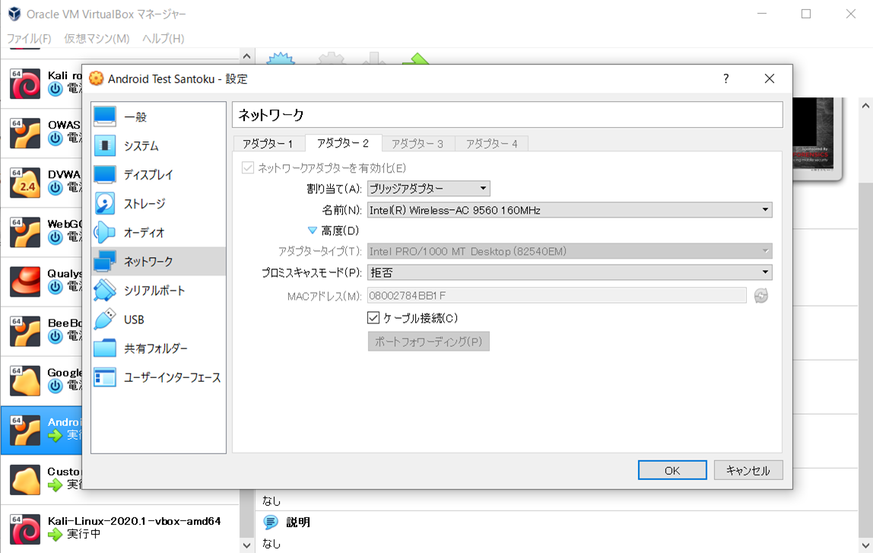The image size is (873, 553).
Task: Select the Google VM in manager list
Action: pos(42,380)
